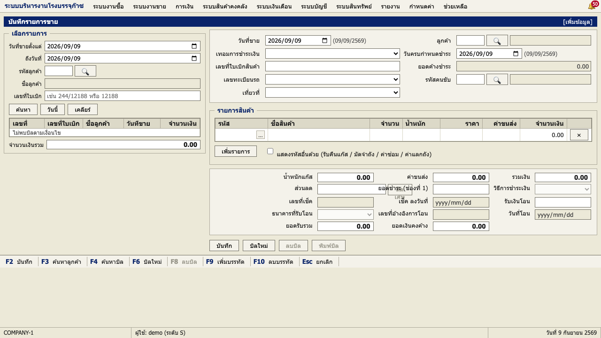Click the ค้นหา search button
This screenshot has width=601, height=338.
(x=23, y=109)
